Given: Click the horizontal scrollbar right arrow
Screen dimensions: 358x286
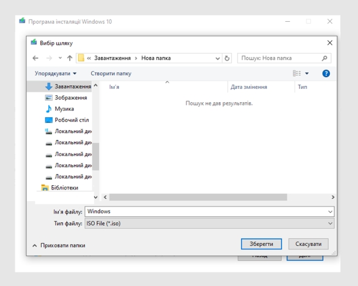Looking at the screenshot, I should pyautogui.click(x=333, y=197).
